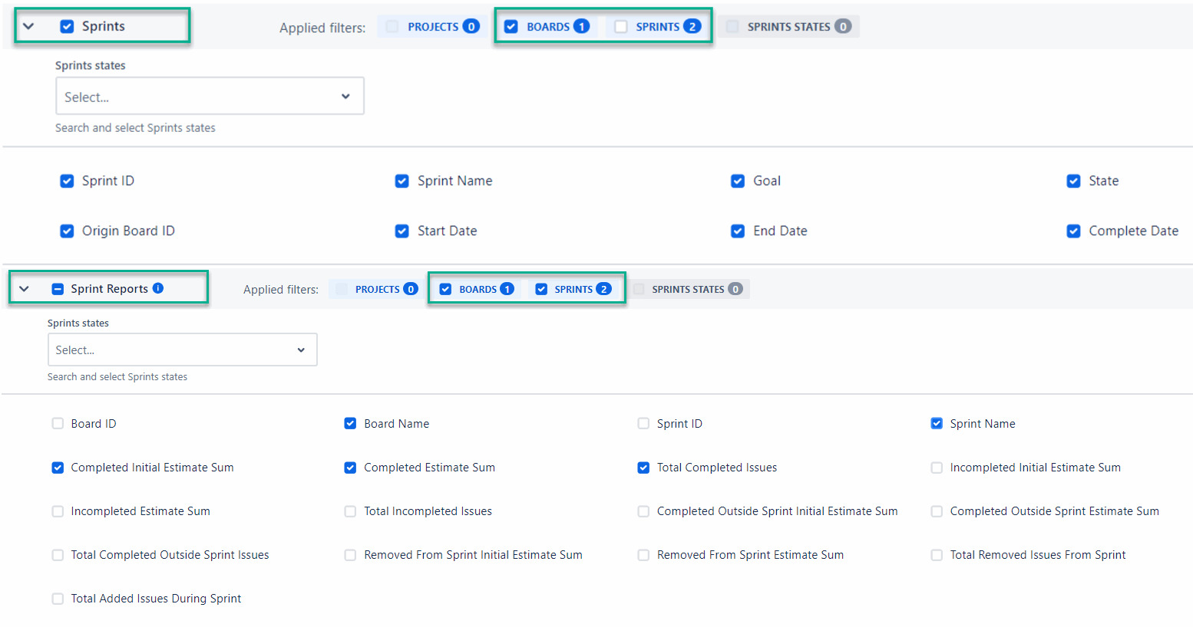
Task: Check Total Added Issues During Sprint
Action: (58, 599)
